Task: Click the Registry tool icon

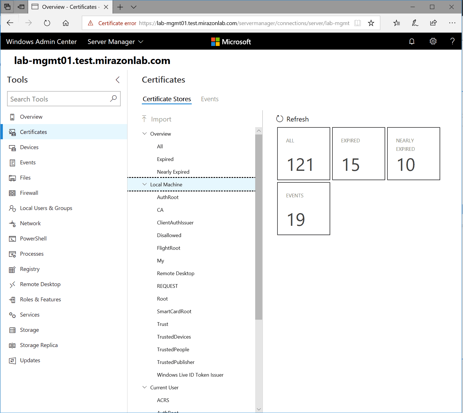Action: 12,270
